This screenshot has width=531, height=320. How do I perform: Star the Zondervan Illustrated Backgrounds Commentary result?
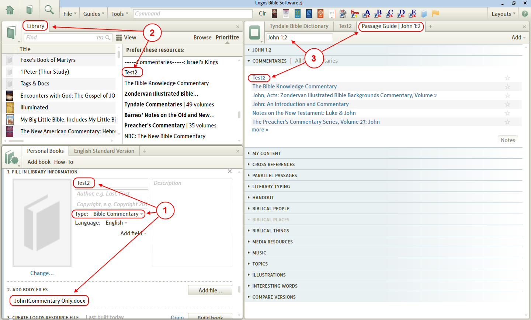[x=507, y=95]
